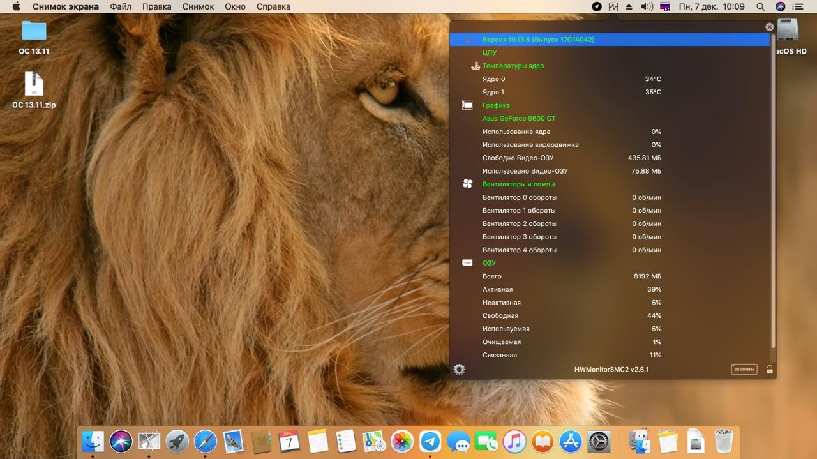817x459 pixels.
Task: Open App Store in the Dock
Action: coord(571,441)
